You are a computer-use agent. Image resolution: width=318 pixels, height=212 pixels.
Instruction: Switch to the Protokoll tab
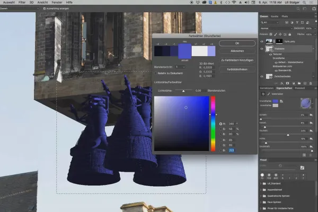[x=300, y=89]
